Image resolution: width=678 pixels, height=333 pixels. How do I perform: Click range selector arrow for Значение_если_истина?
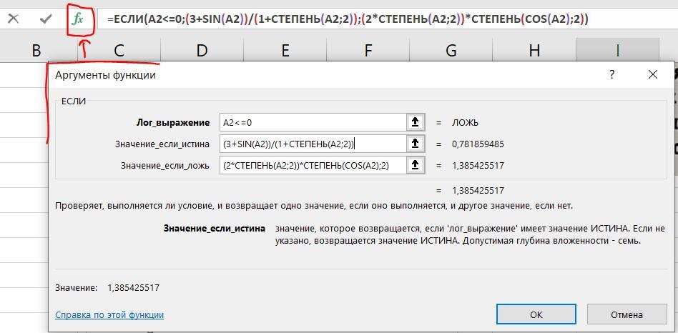[415, 144]
